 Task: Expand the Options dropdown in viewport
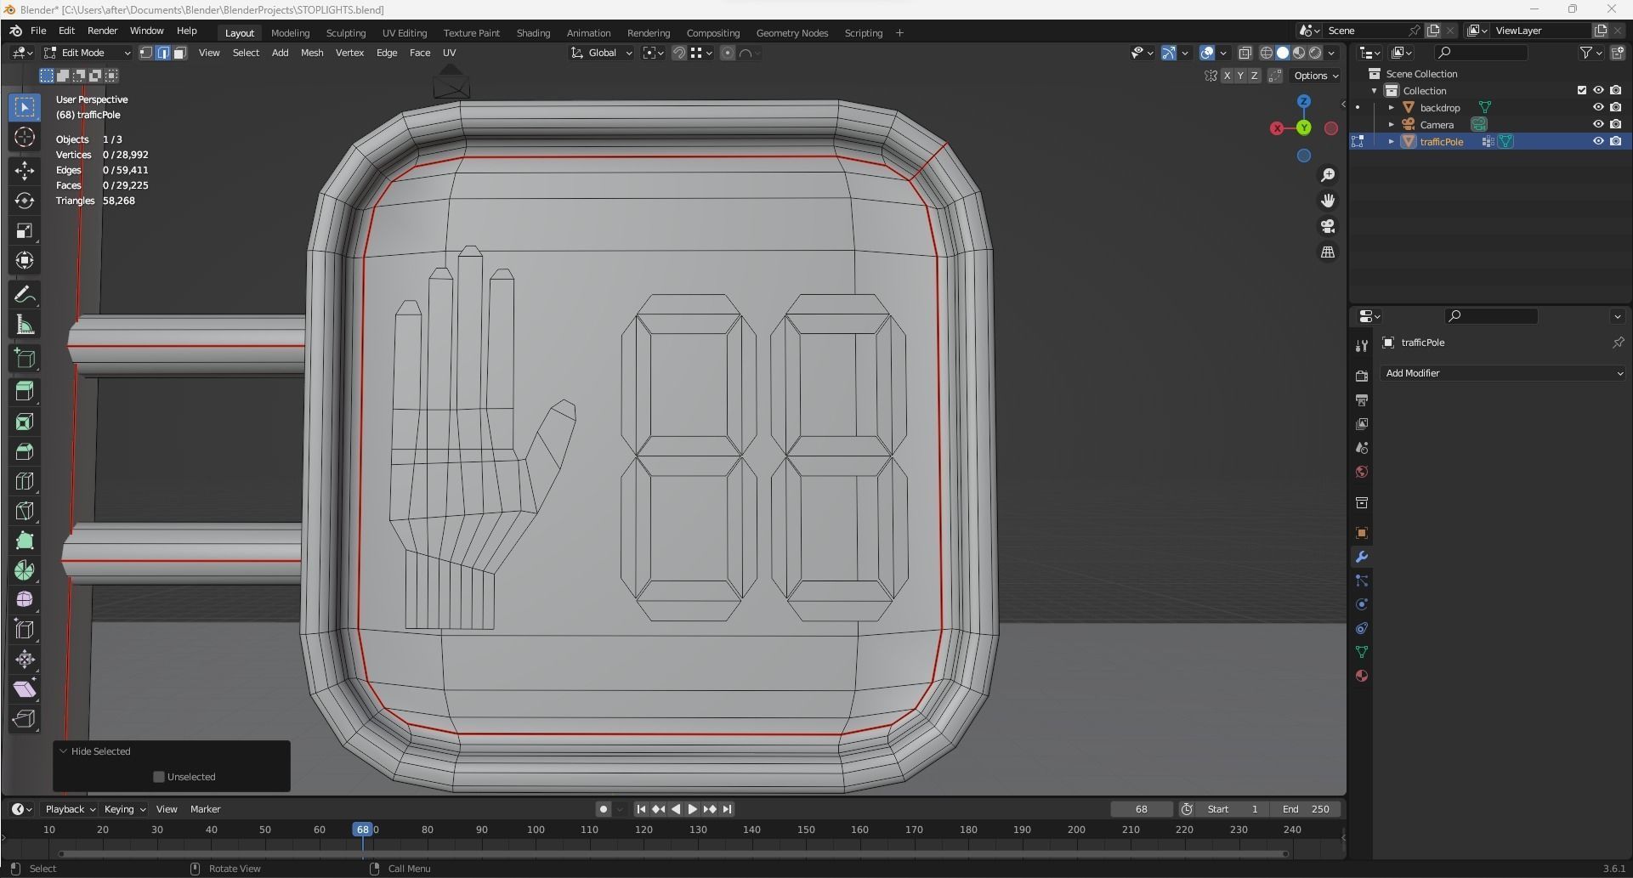coord(1316,76)
